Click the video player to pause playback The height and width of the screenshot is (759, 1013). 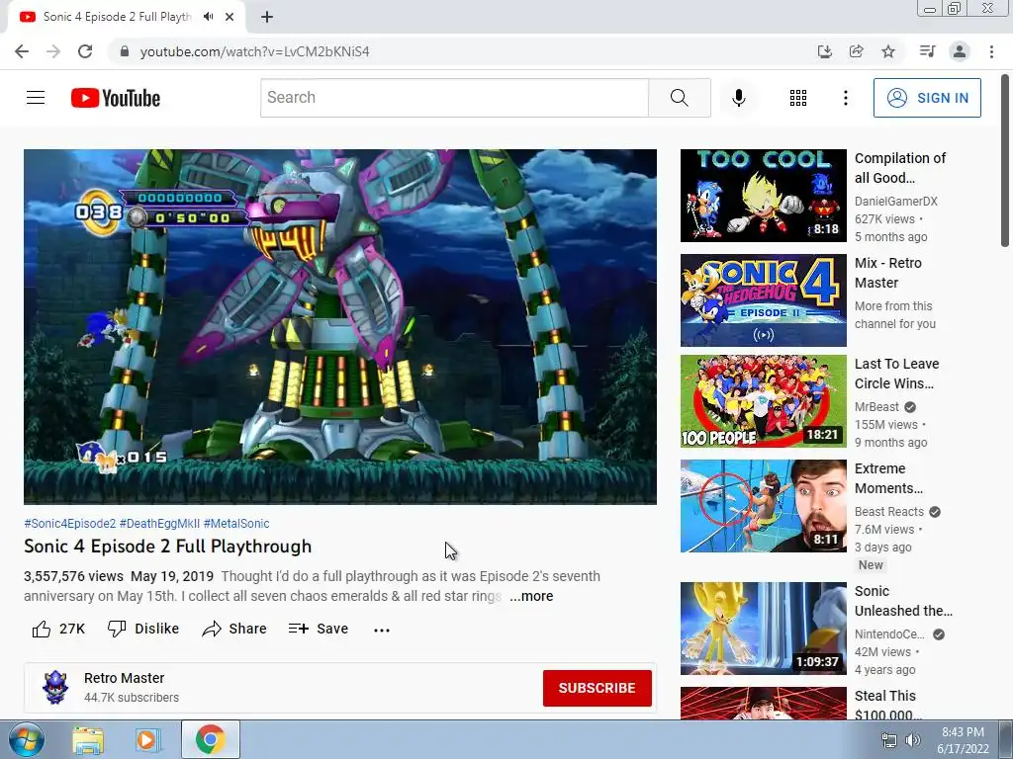[340, 326]
